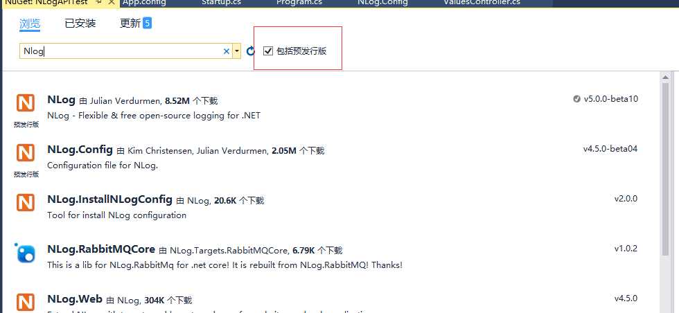
Task: Click description 'Configuration file for NLog.'
Action: [x=103, y=166]
